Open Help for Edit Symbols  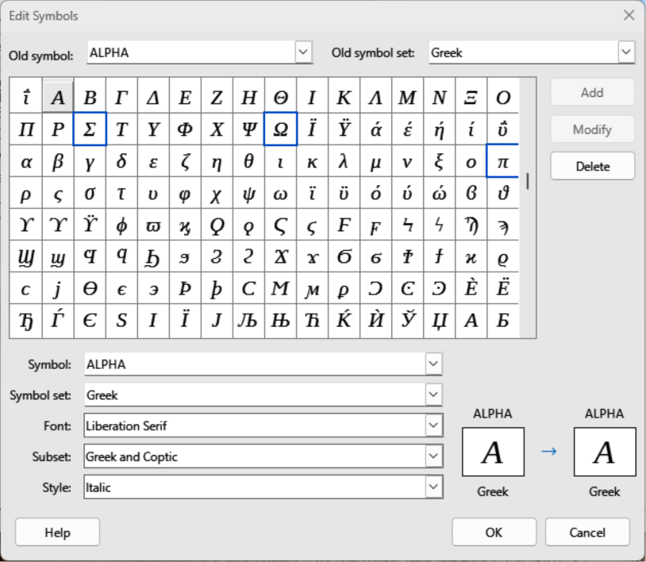(x=57, y=533)
